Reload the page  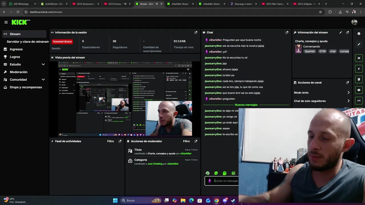pyautogui.click(x=18, y=12)
